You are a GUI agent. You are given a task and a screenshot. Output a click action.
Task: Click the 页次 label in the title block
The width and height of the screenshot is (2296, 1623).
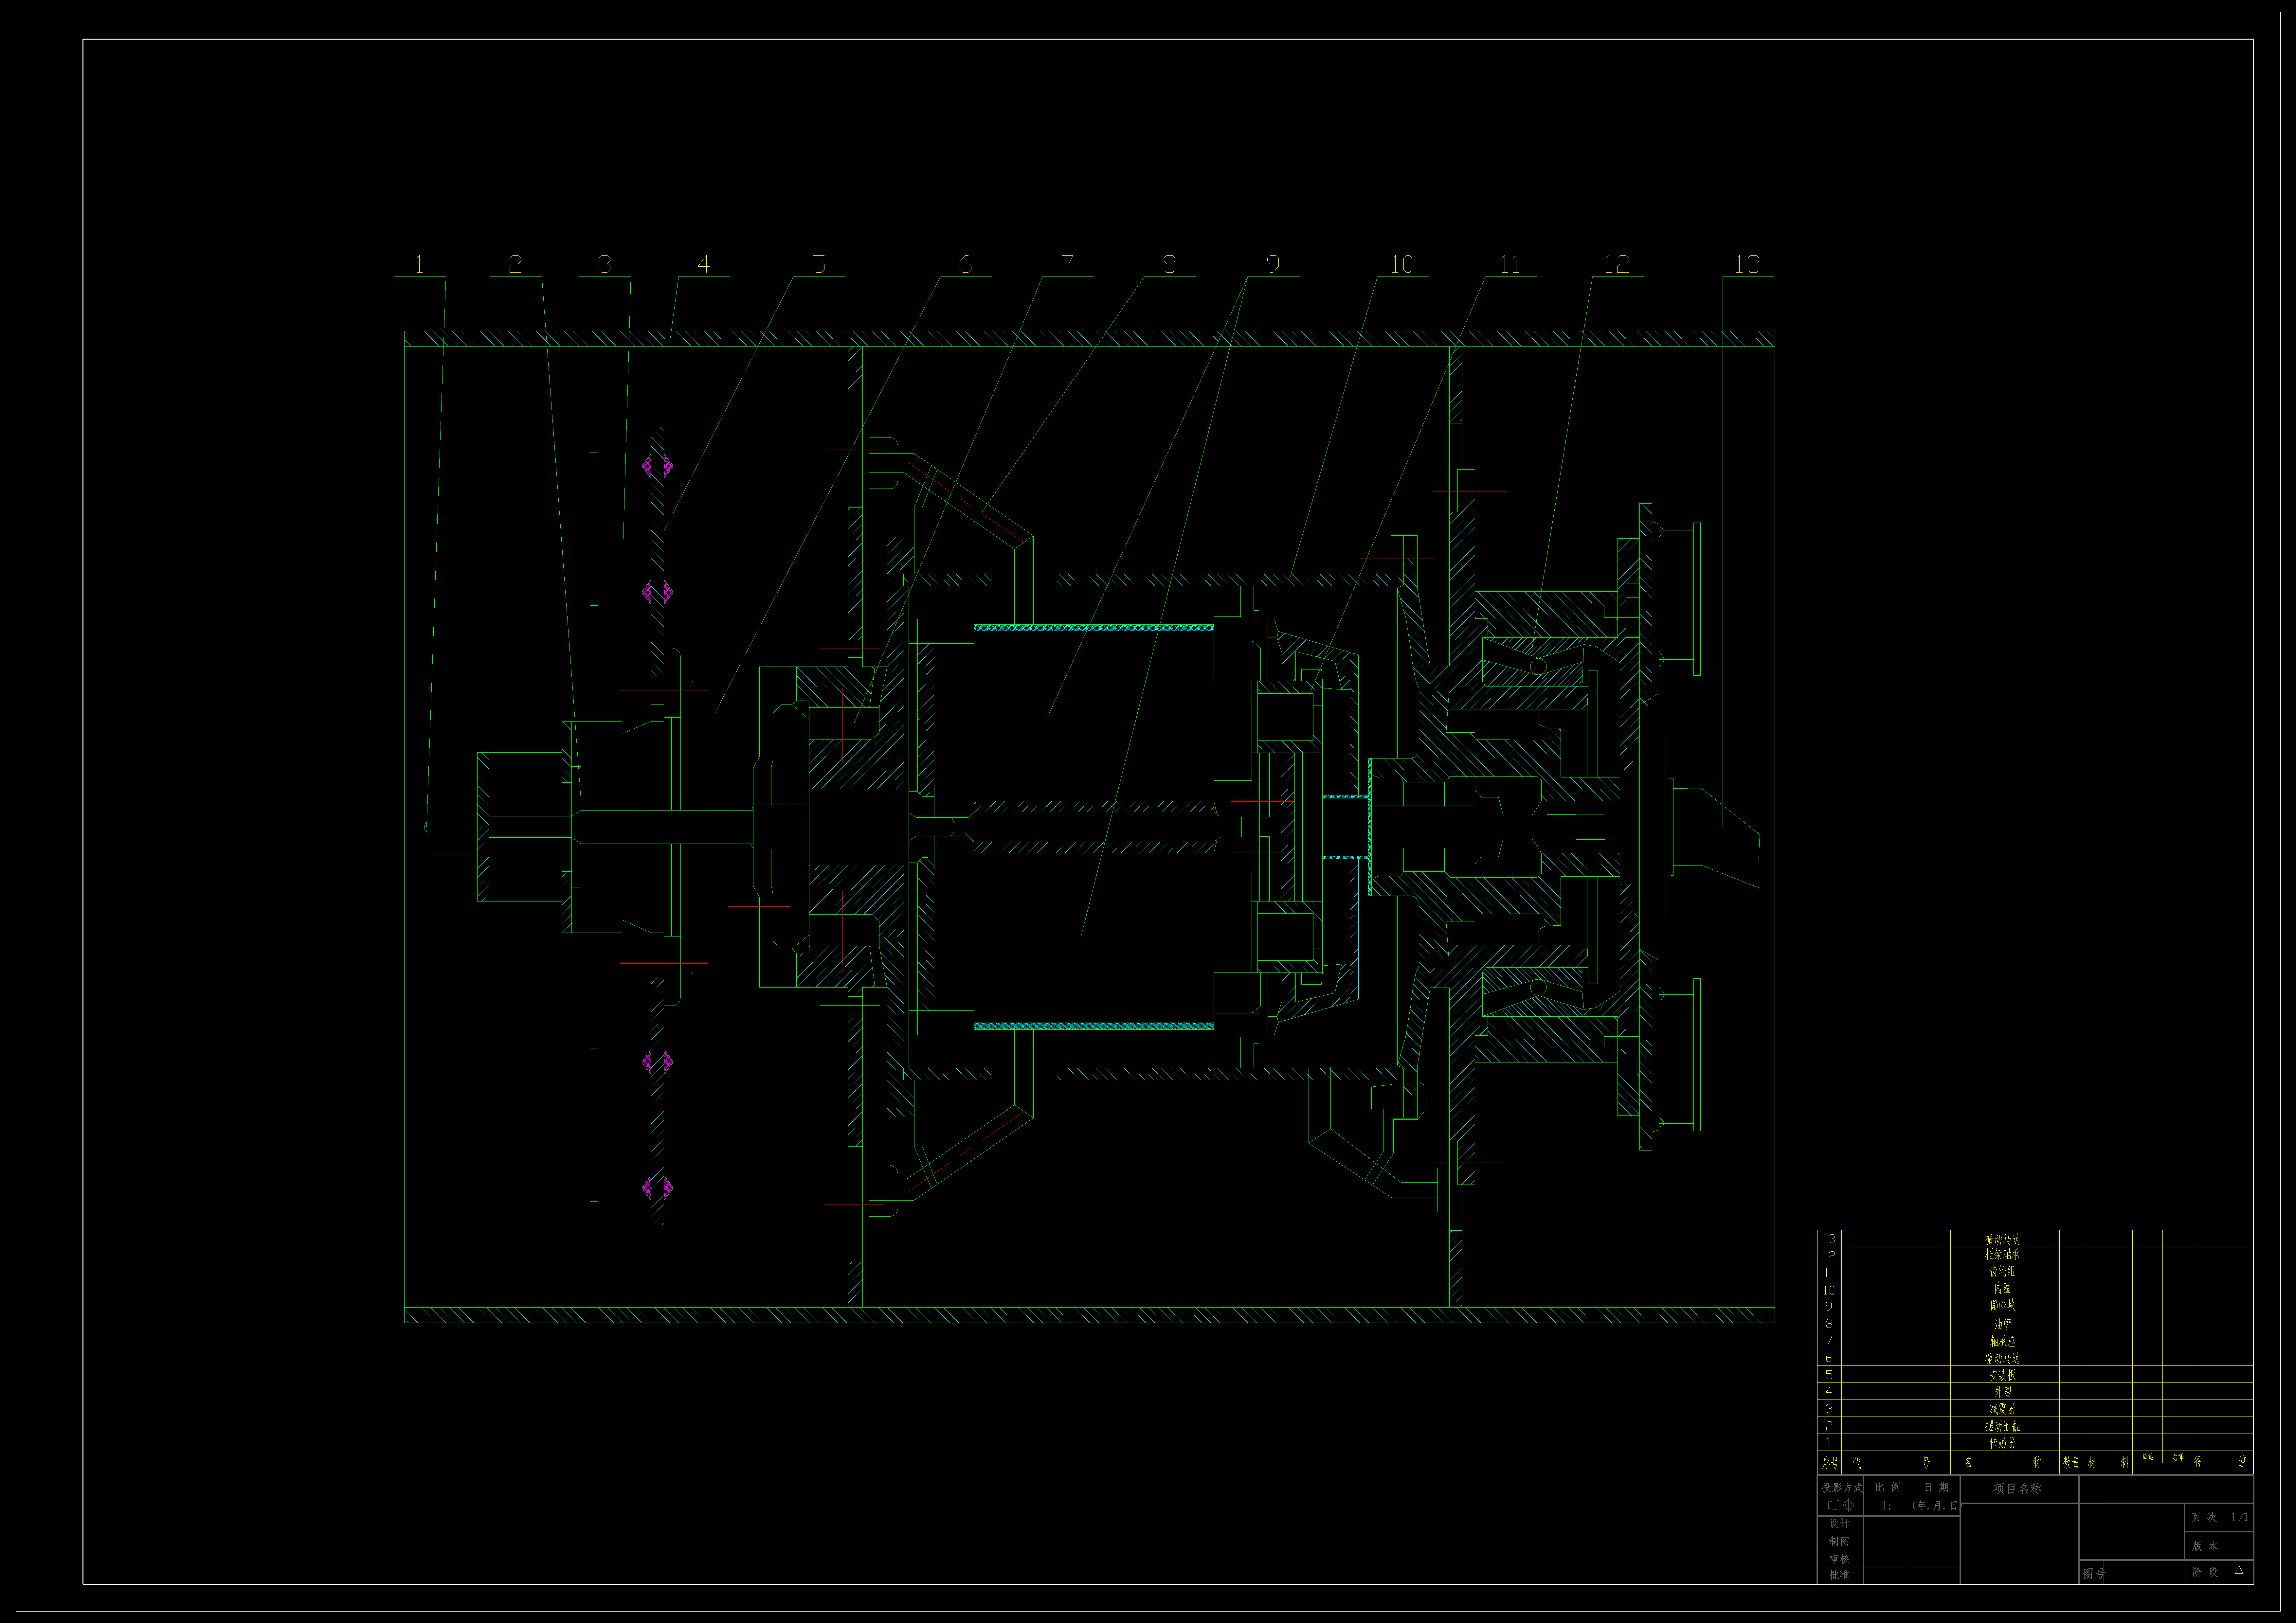pos(2204,1517)
